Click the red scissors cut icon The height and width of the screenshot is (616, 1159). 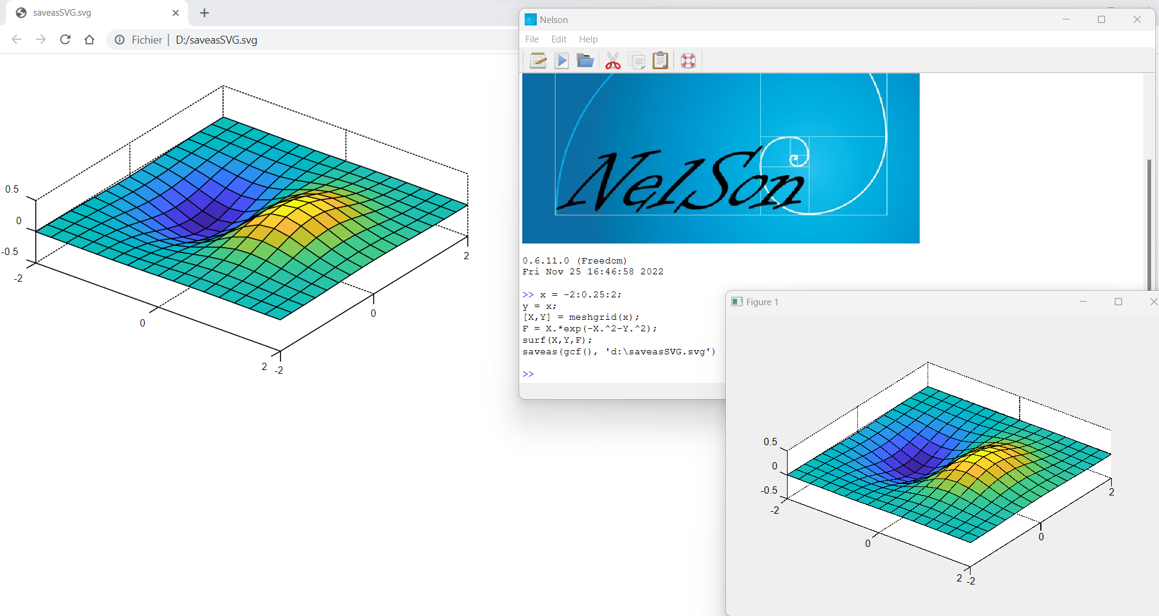pyautogui.click(x=613, y=61)
